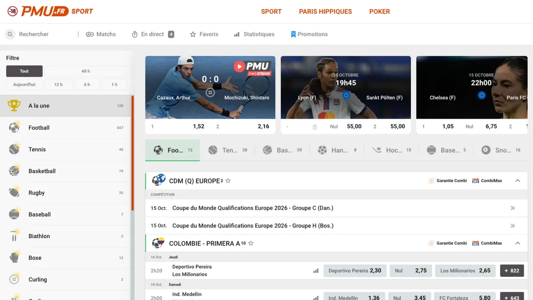Click the search magnifier icon
533x300 pixels.
coord(10,34)
